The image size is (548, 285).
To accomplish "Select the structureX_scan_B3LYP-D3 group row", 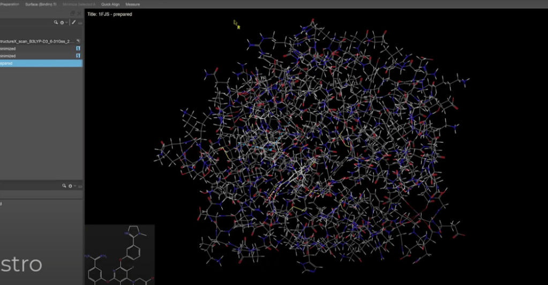I will [x=41, y=41].
